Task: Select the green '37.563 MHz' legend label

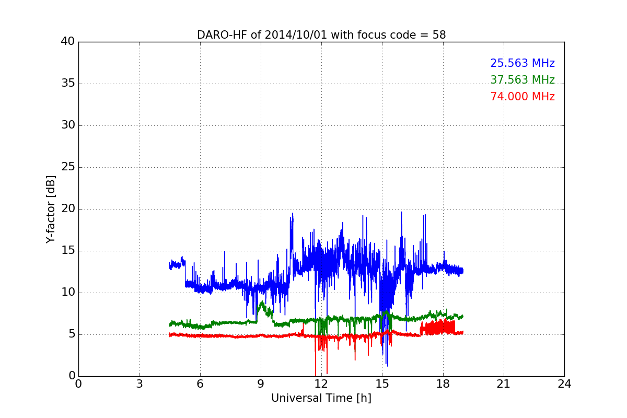Action: pyautogui.click(x=522, y=80)
